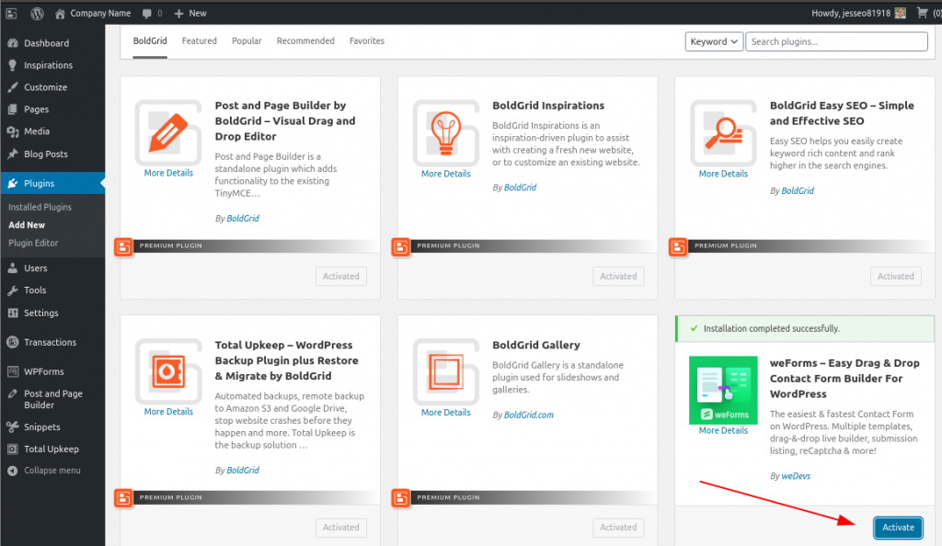This screenshot has width=942, height=546.
Task: Open More Details for Post and Page Builder
Action: tap(168, 173)
